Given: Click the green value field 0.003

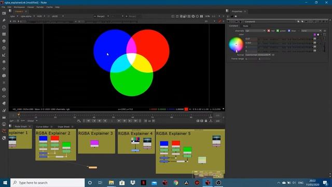Looking at the screenshot, I should coord(251,43).
